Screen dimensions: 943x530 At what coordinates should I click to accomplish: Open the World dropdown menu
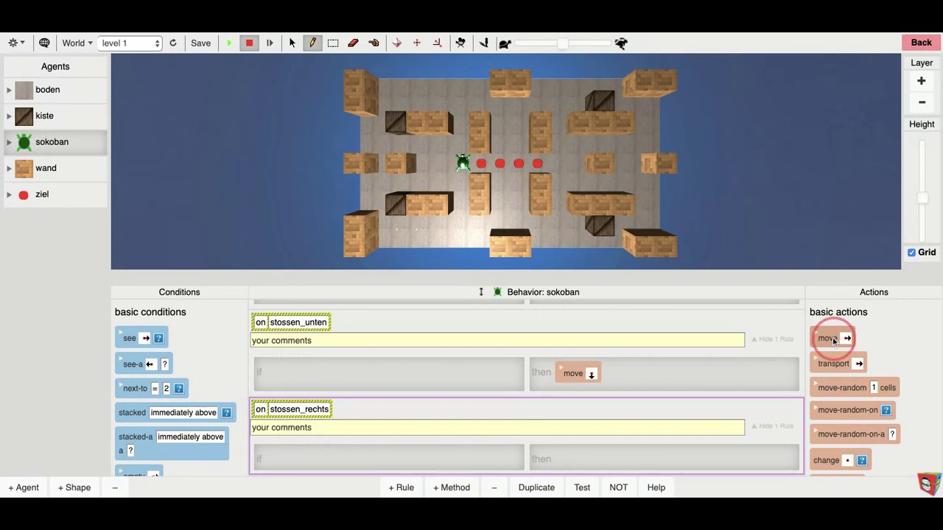tap(77, 43)
